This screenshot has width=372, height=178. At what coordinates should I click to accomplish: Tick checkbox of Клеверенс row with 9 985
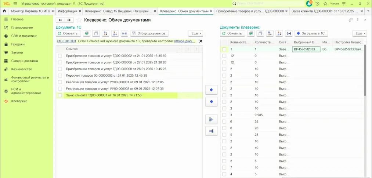(224, 115)
